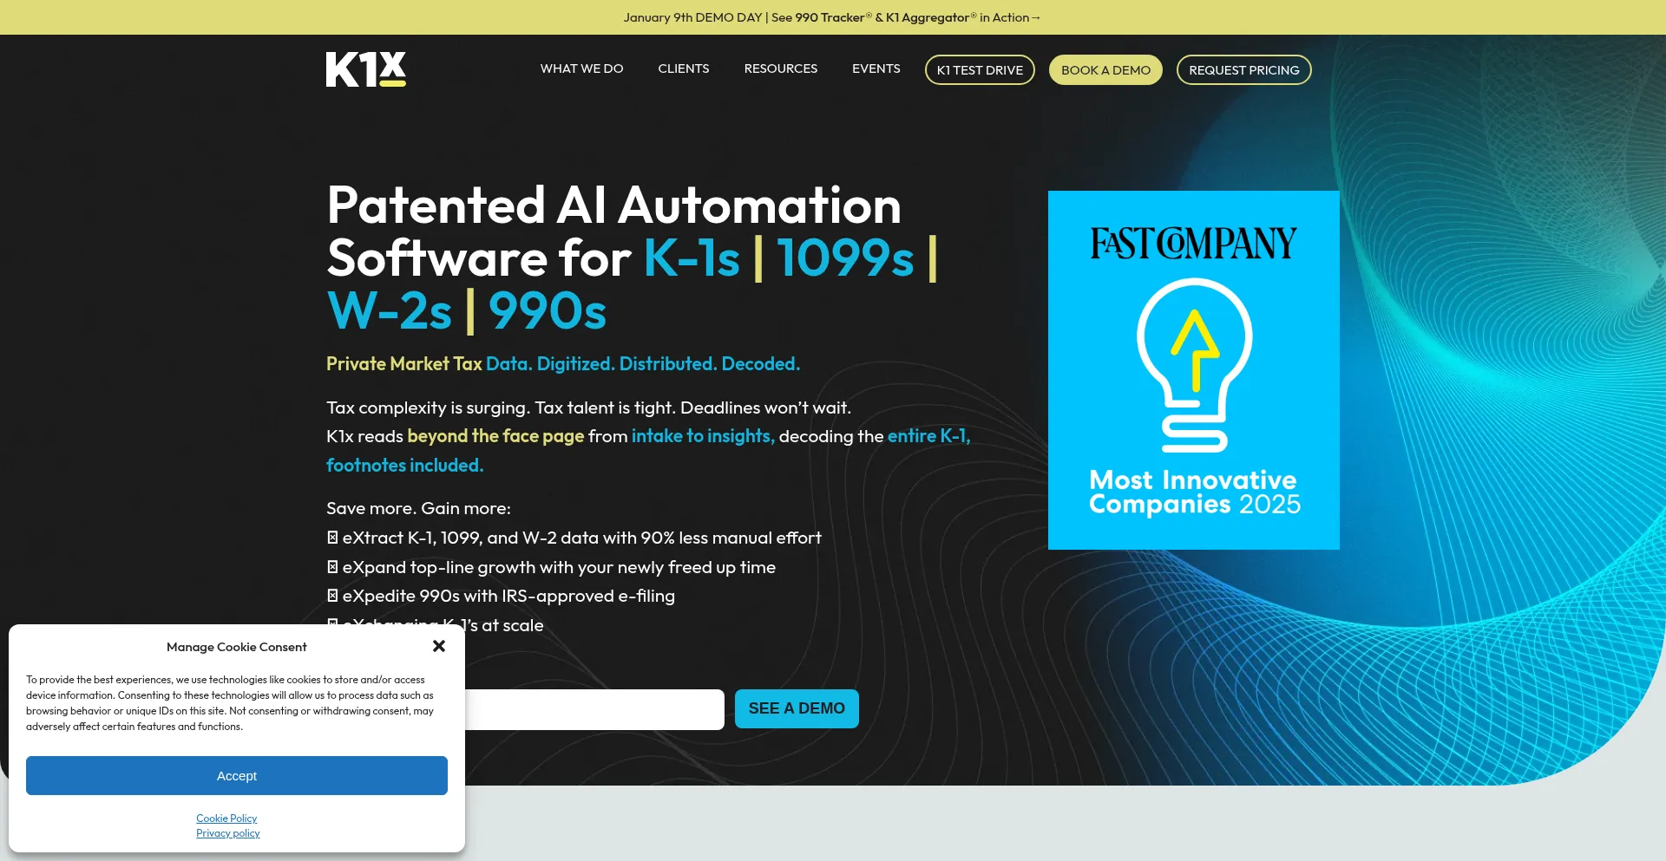
Task: Go to the Clients menu item
Action: pos(683,68)
